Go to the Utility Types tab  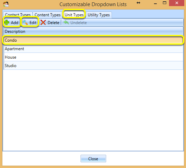point(99,15)
